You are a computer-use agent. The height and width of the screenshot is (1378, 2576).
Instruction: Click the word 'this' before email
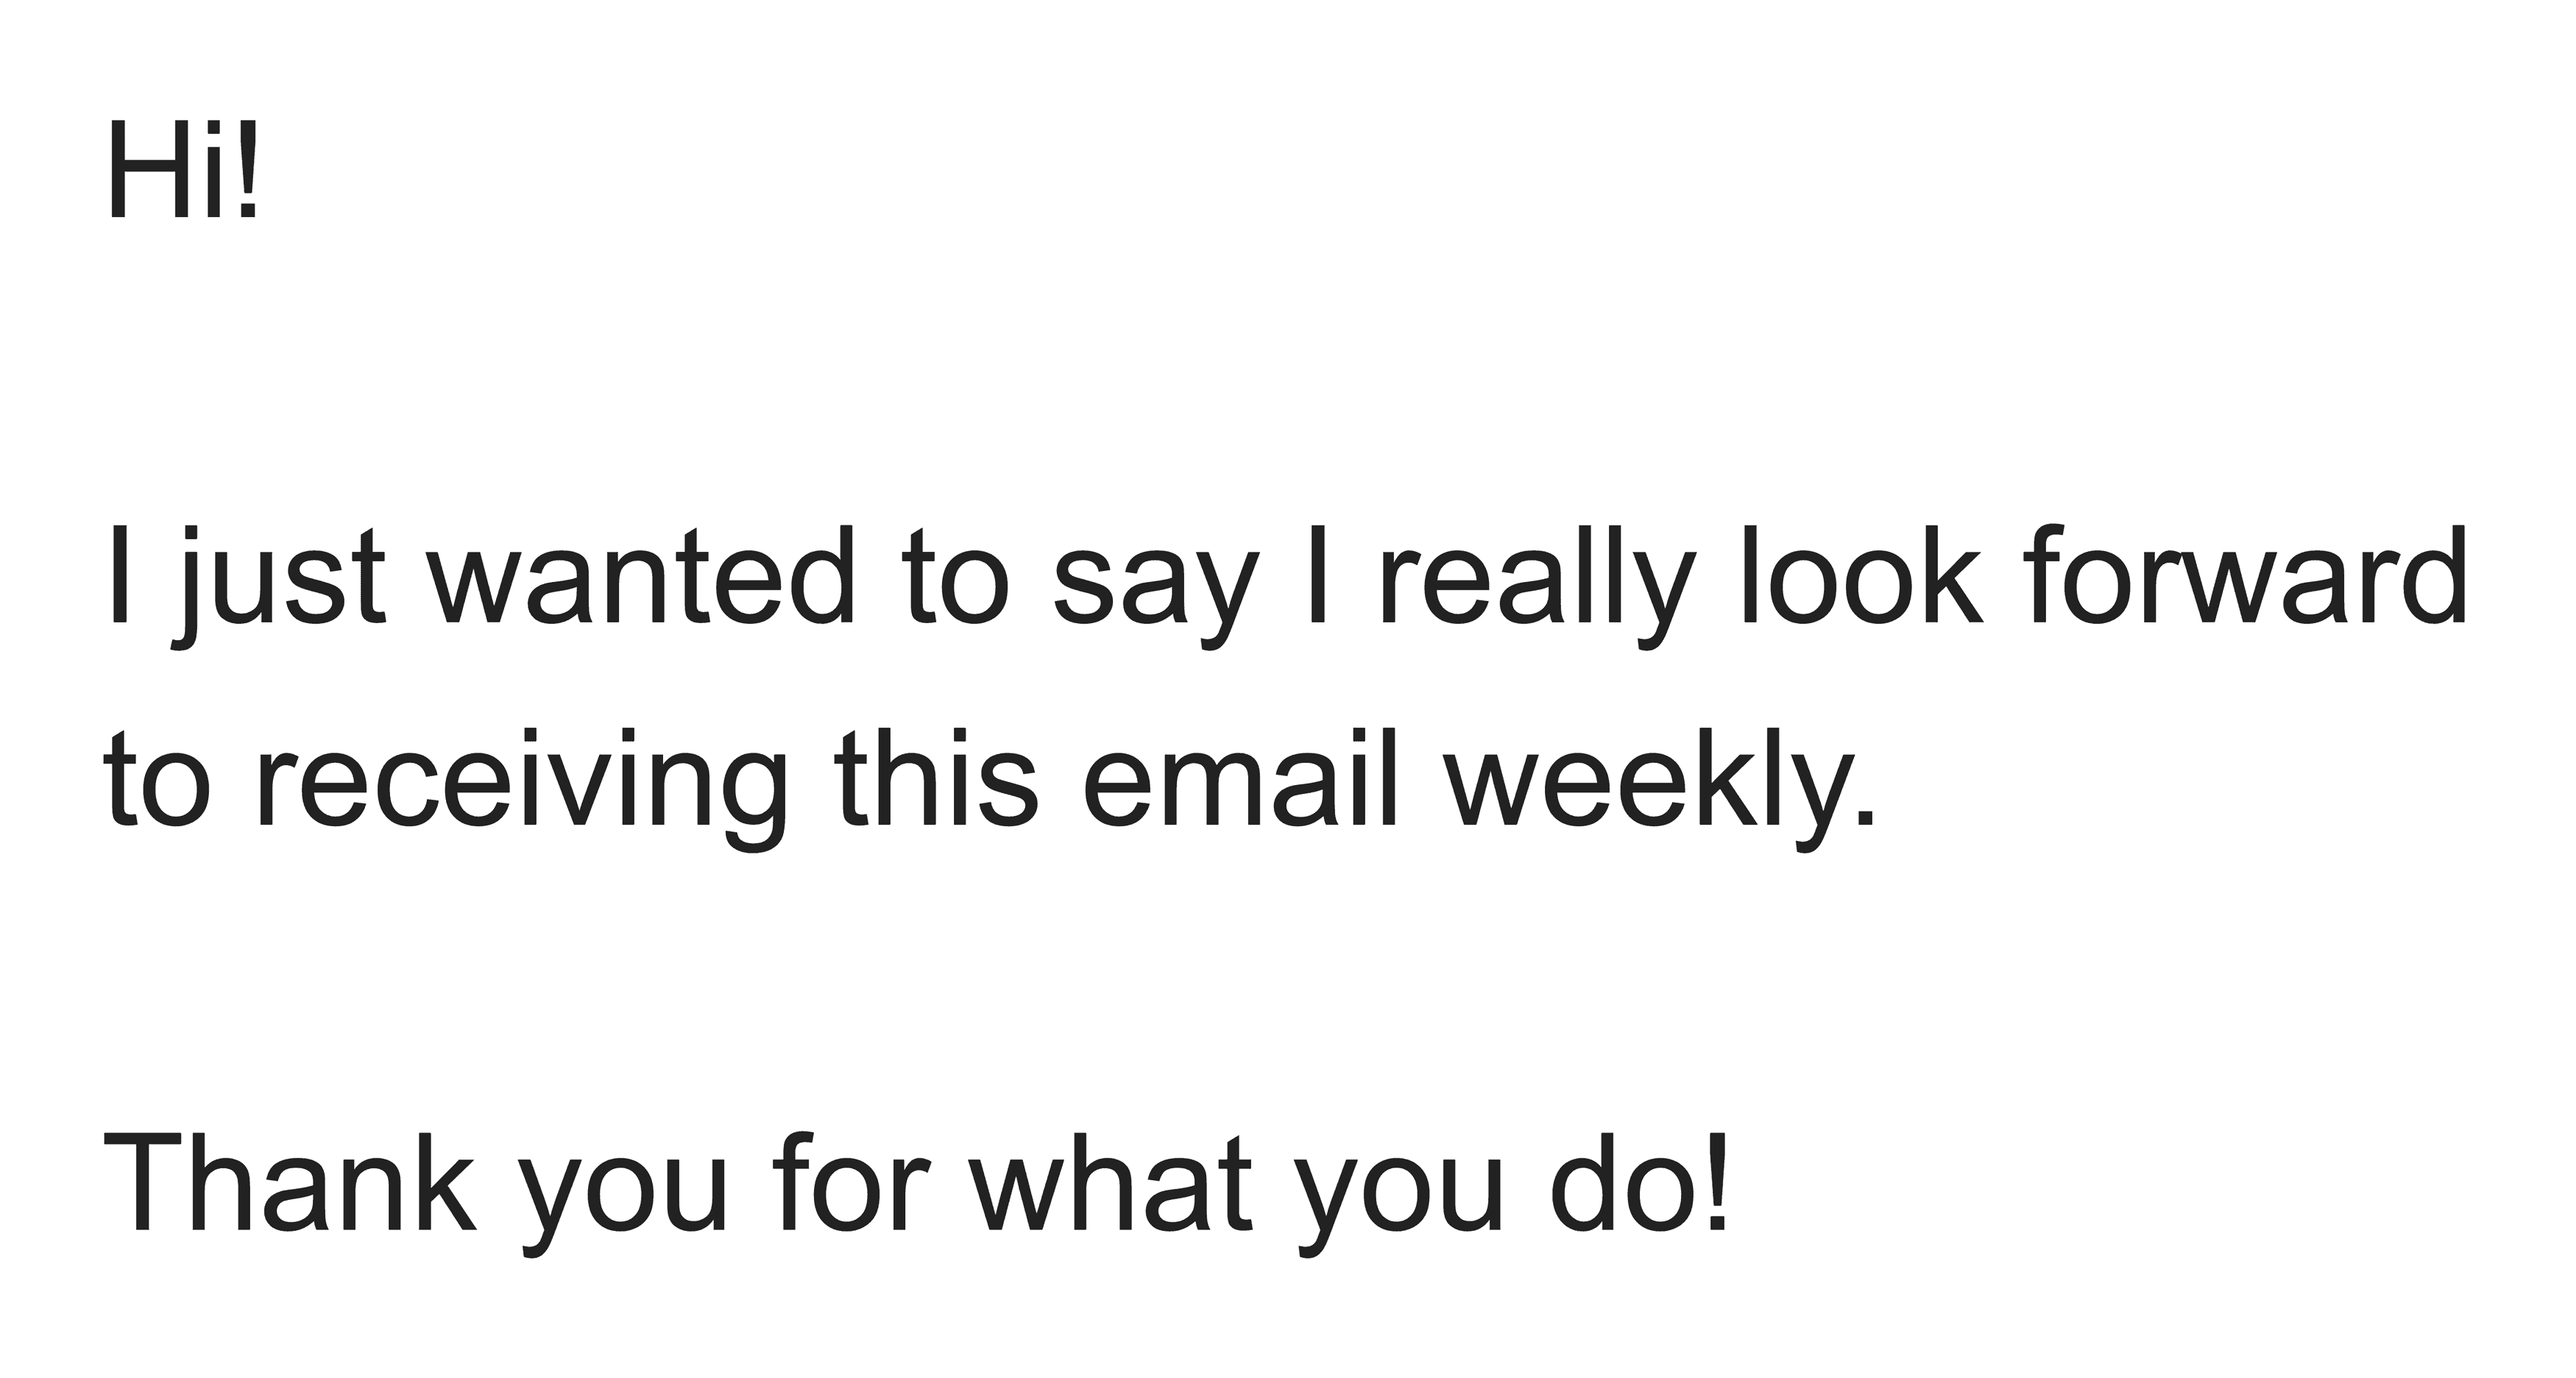(x=937, y=778)
